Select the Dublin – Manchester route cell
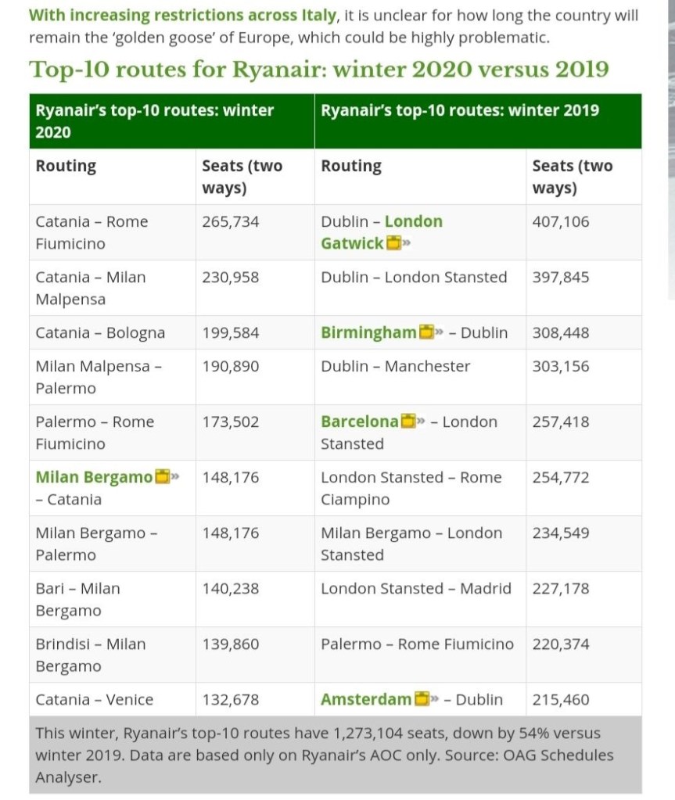 click(x=396, y=366)
